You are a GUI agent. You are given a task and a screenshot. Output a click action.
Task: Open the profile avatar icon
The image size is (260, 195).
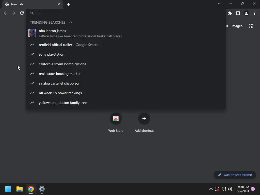(246, 13)
